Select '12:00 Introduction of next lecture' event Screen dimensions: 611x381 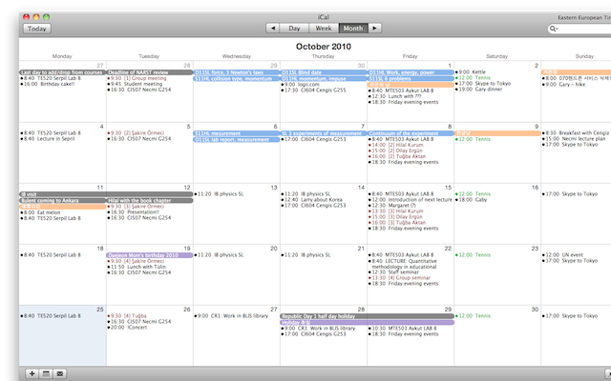(x=411, y=199)
